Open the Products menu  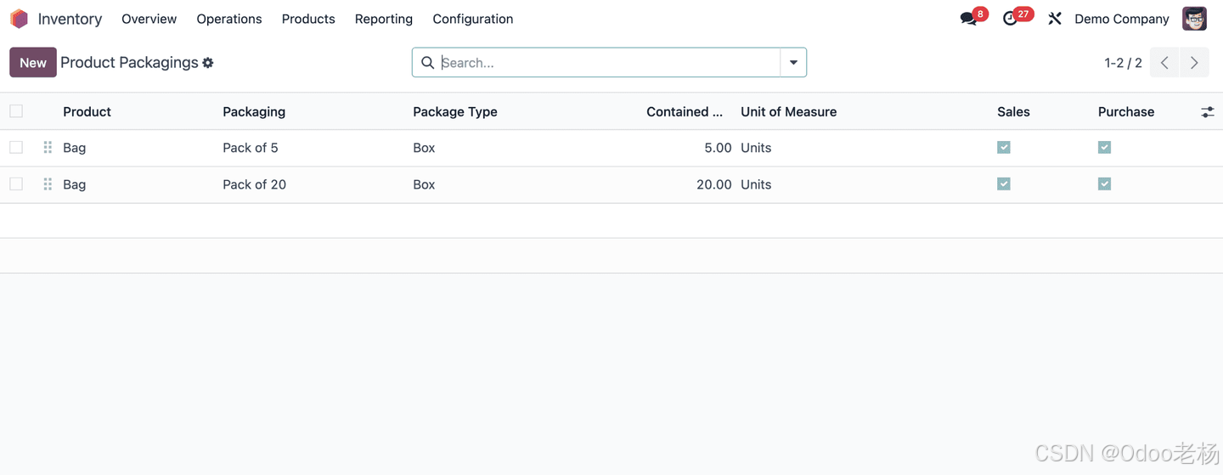point(308,19)
